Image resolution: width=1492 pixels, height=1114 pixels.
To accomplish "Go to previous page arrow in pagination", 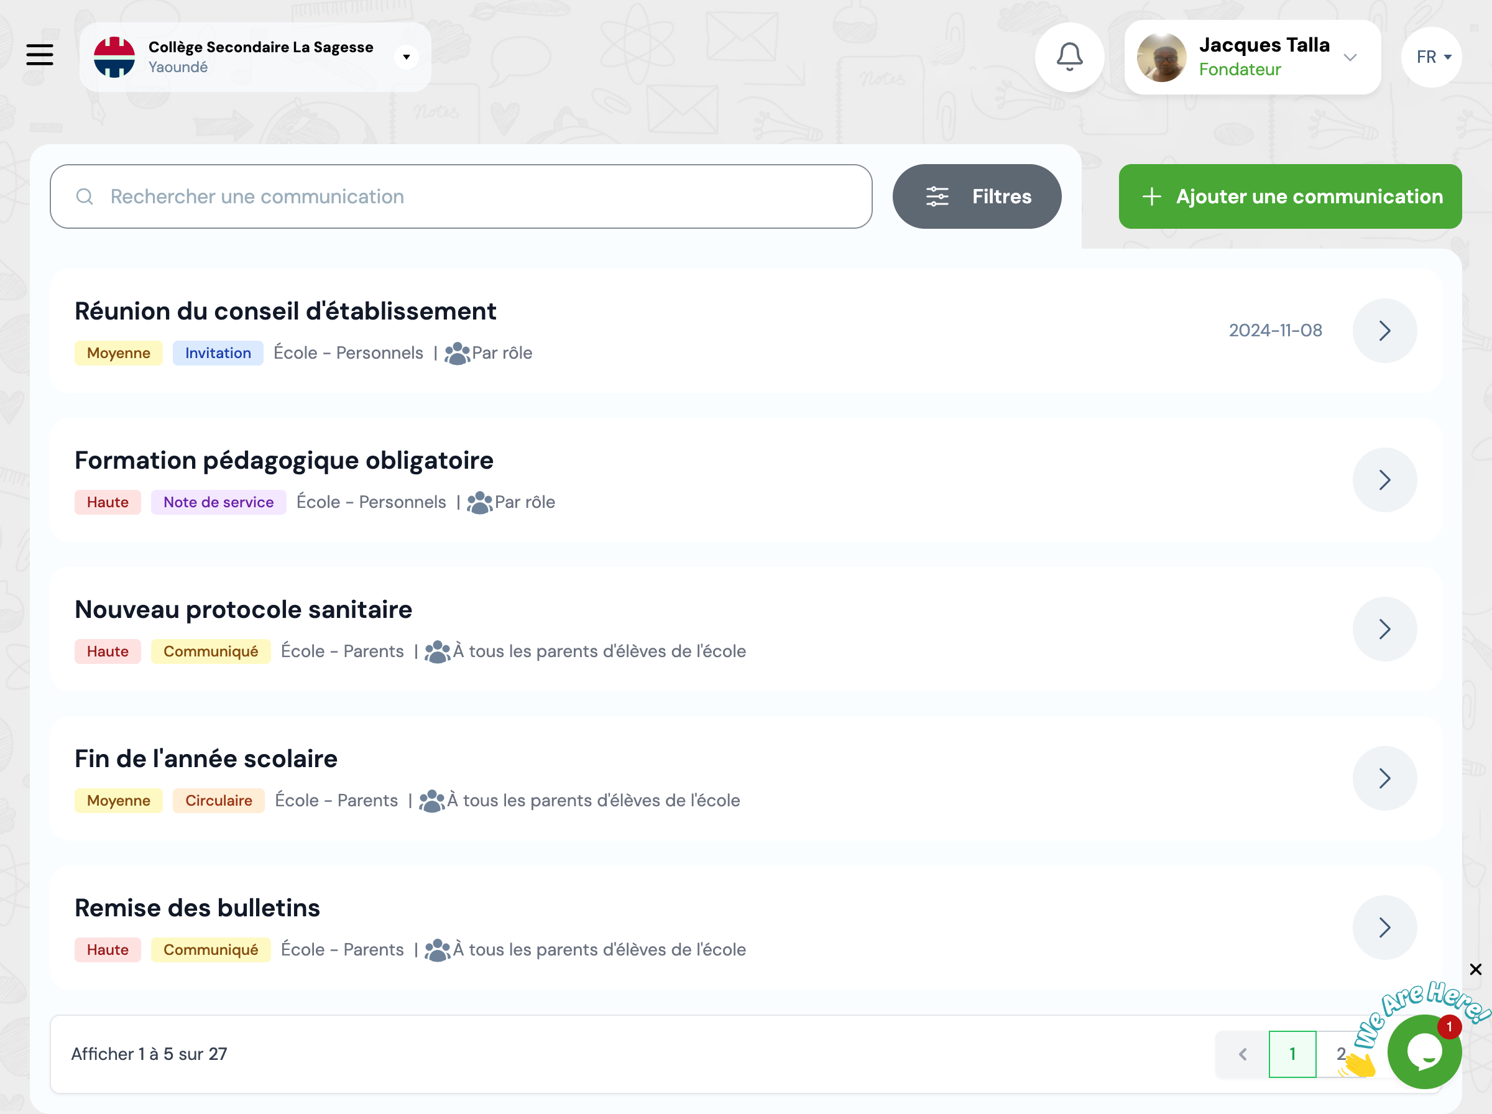I will click(1242, 1054).
